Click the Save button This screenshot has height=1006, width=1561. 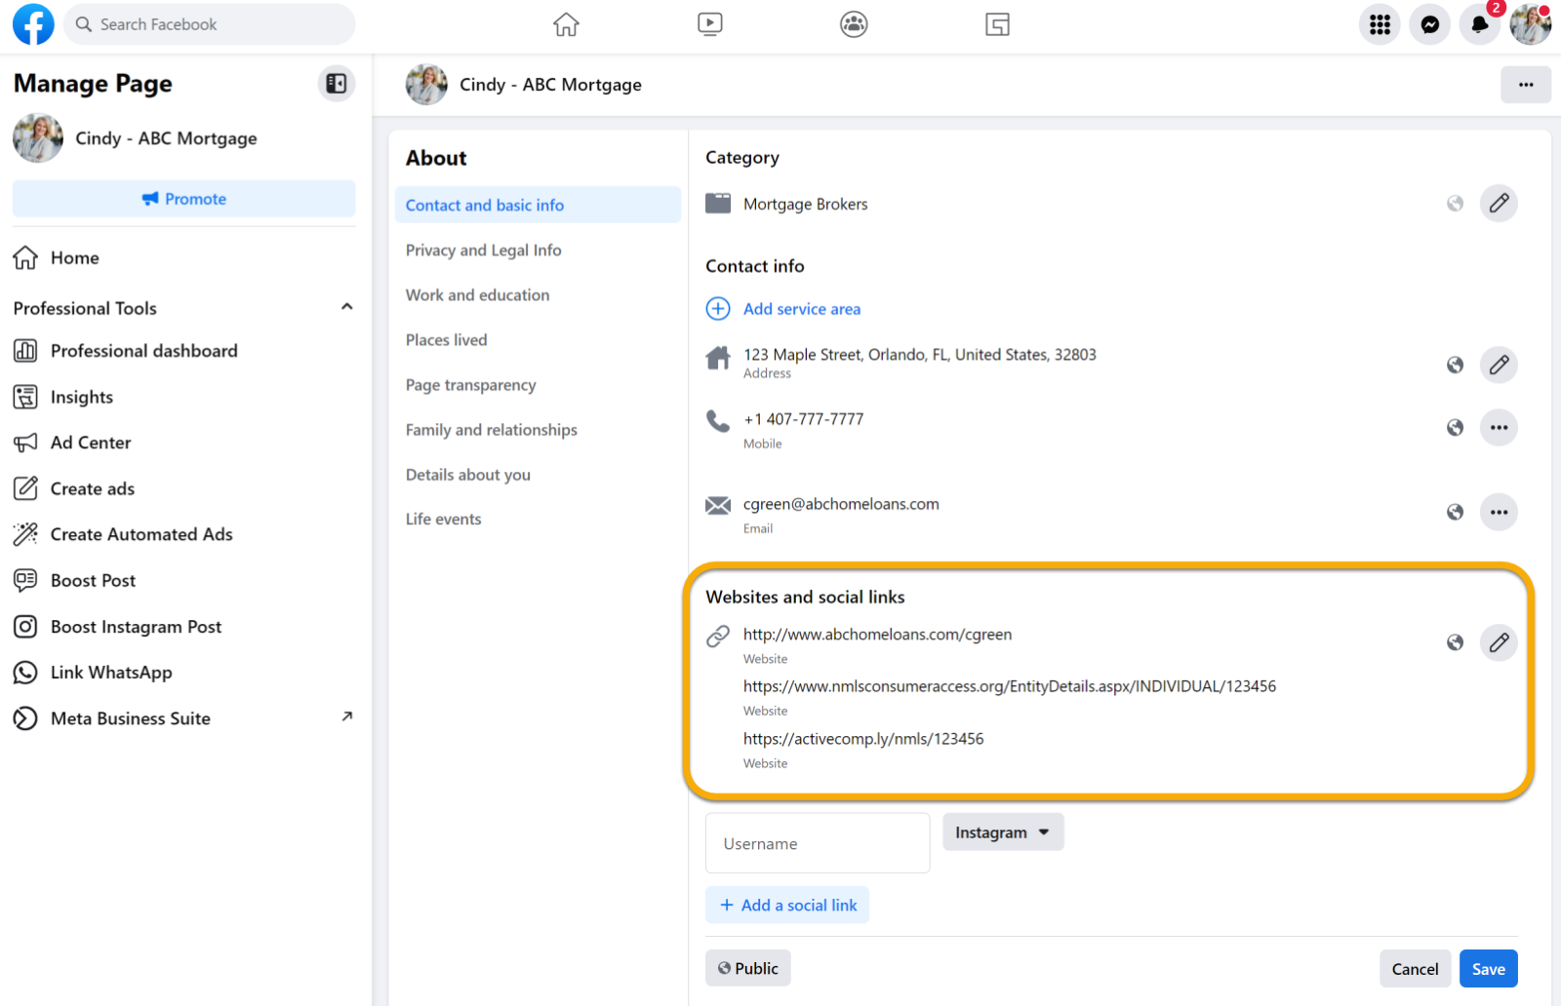(x=1488, y=969)
